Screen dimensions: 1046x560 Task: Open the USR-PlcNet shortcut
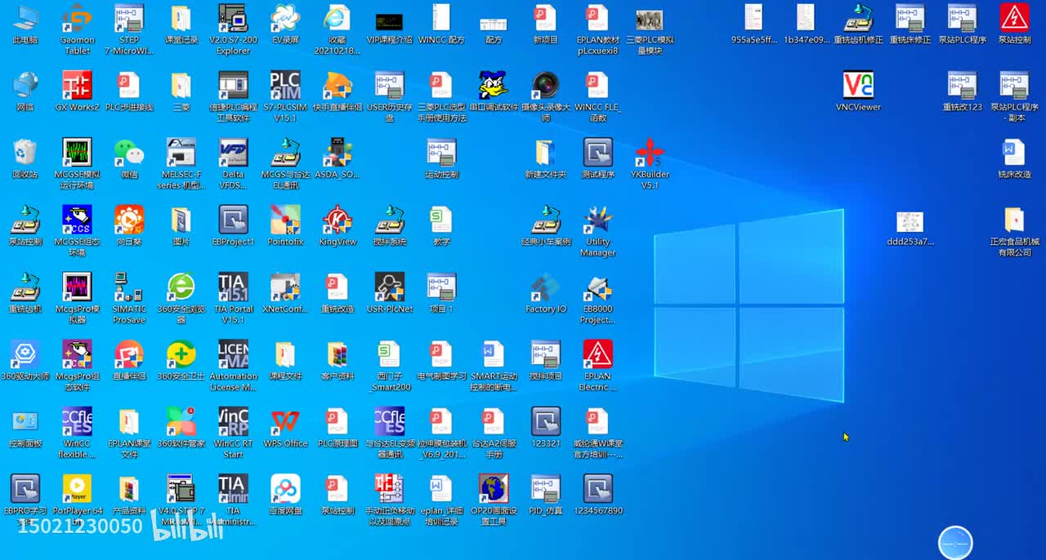tap(389, 287)
